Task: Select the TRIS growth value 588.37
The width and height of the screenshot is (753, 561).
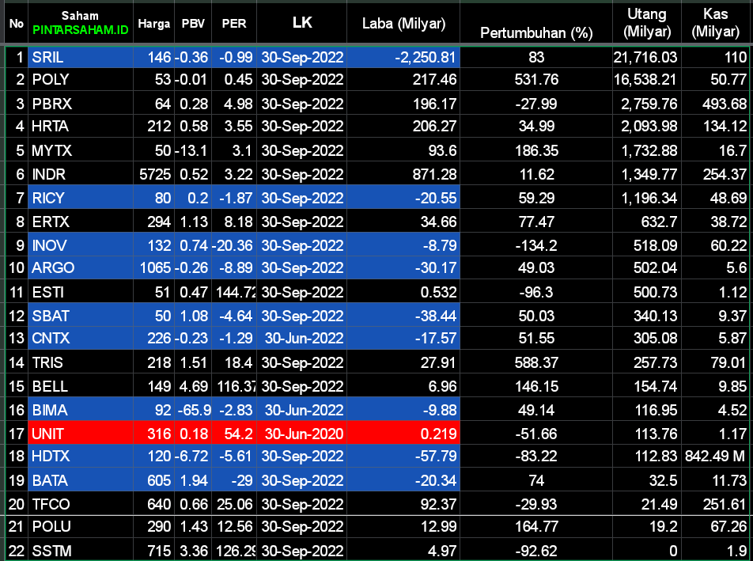Action: tap(536, 362)
